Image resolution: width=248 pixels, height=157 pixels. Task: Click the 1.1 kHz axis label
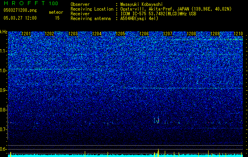(4, 51)
